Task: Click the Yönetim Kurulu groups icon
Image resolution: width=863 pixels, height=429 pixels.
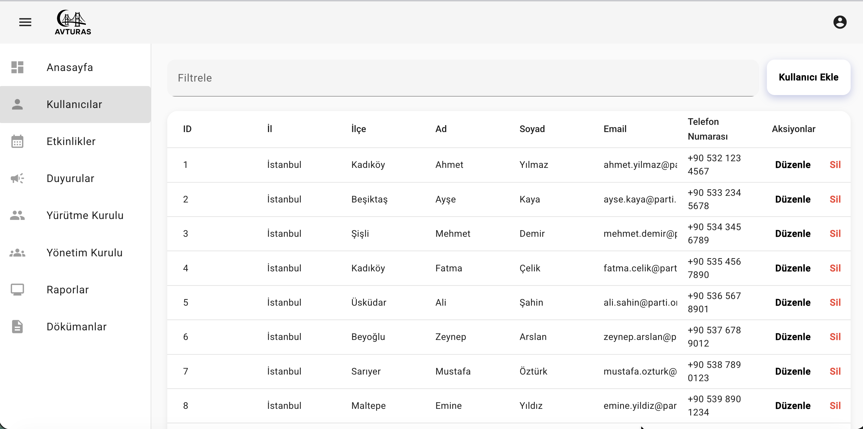Action: [17, 253]
